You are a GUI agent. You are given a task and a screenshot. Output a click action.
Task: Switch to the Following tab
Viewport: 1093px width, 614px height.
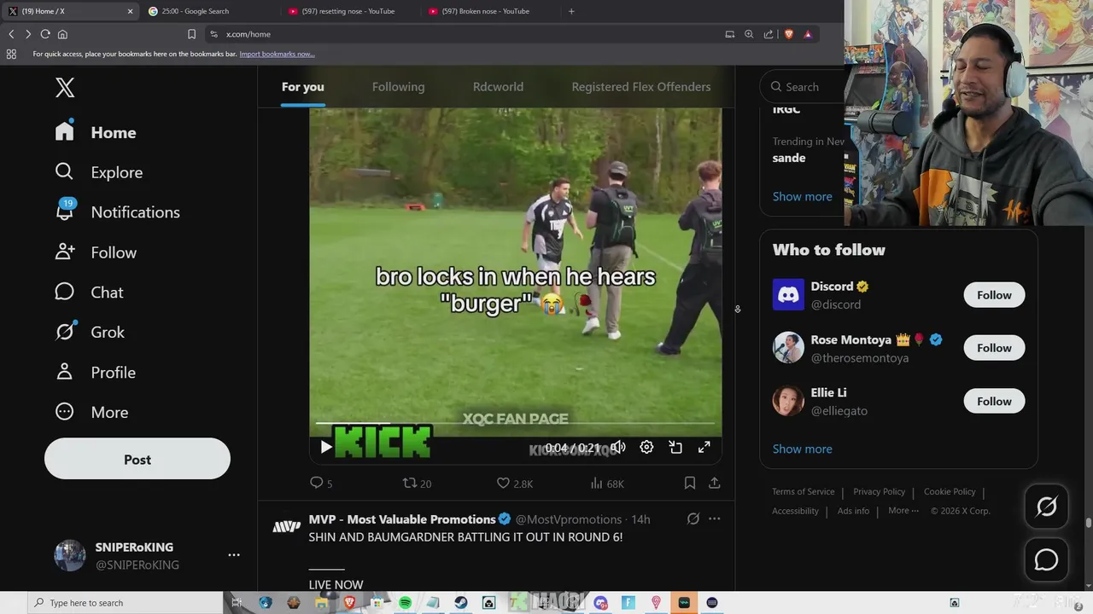coord(398,87)
